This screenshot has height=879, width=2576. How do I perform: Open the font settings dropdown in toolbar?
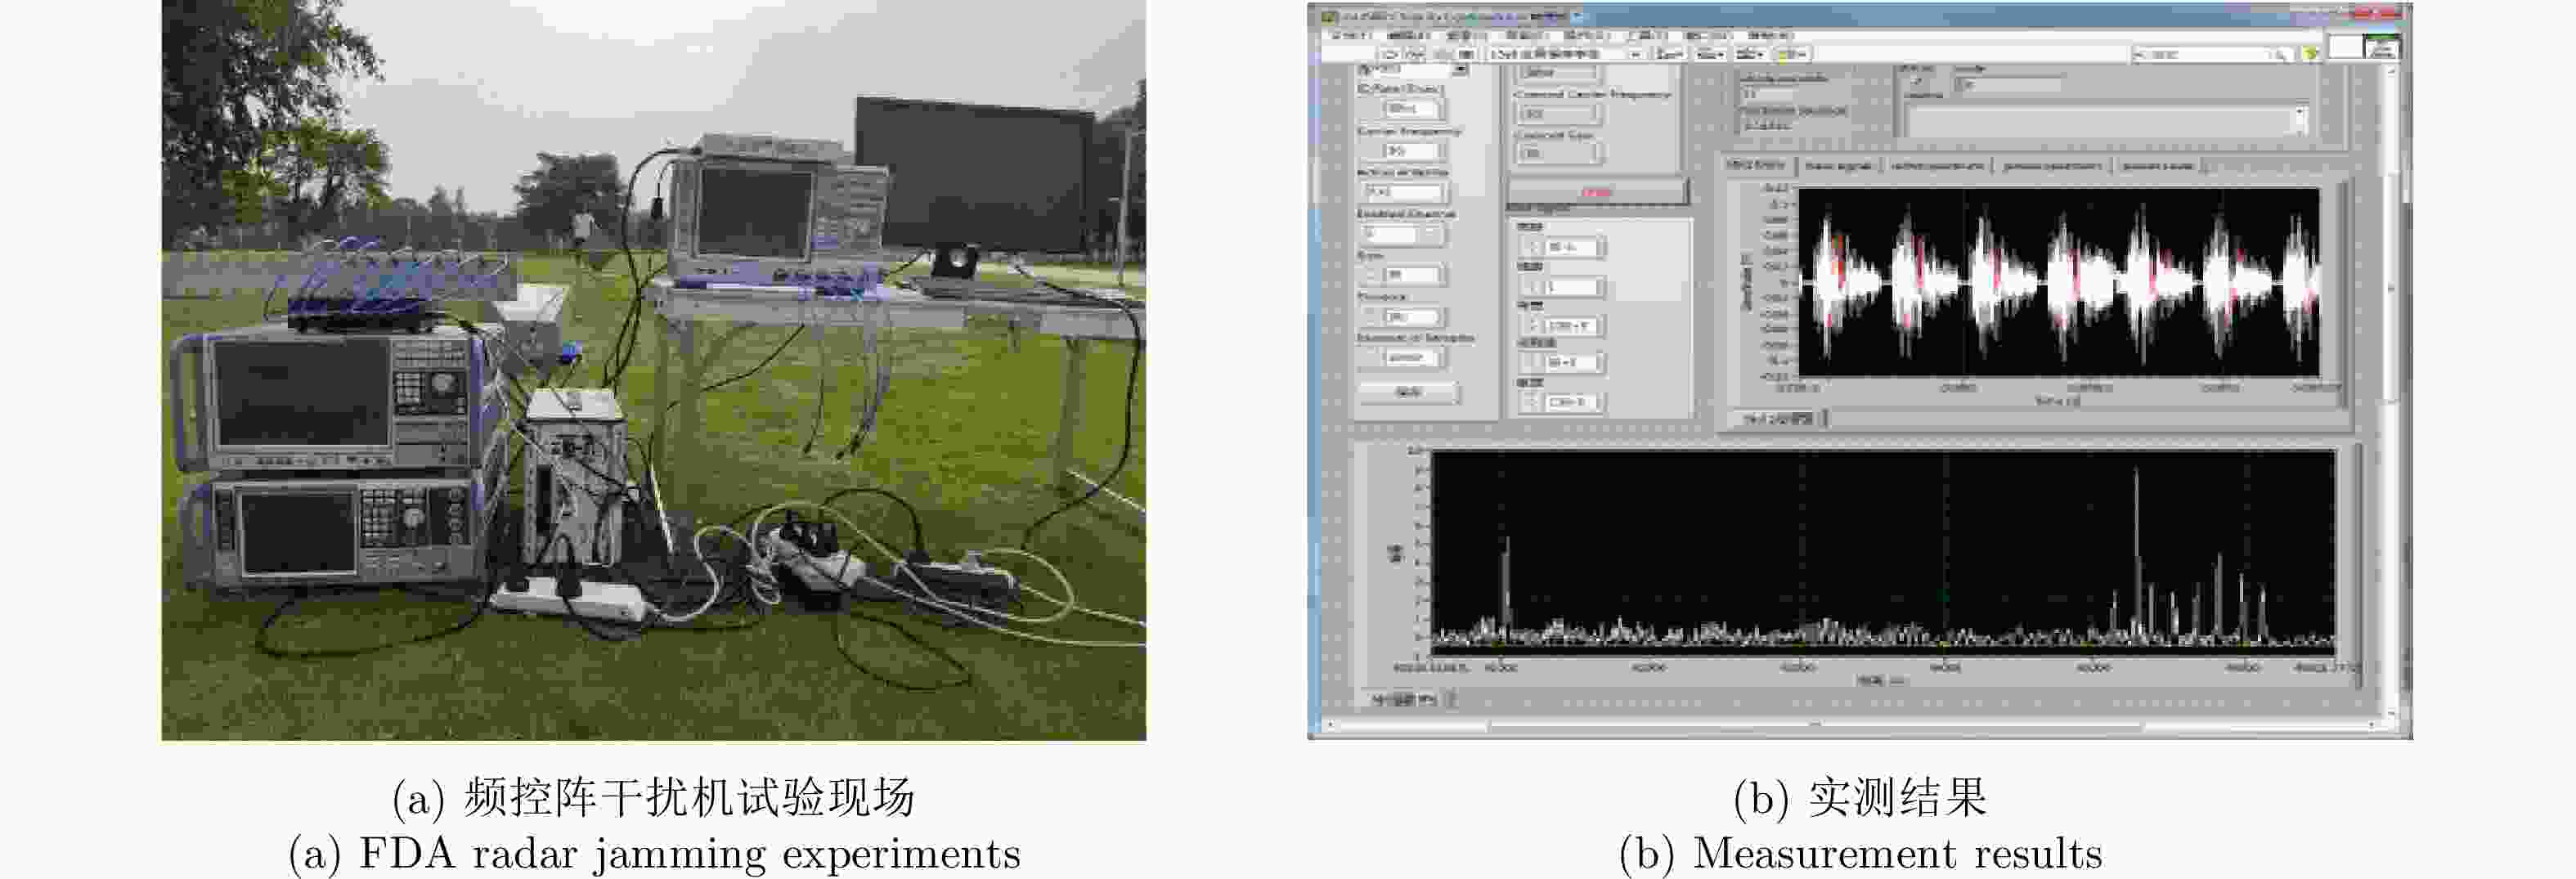pyautogui.click(x=1565, y=54)
